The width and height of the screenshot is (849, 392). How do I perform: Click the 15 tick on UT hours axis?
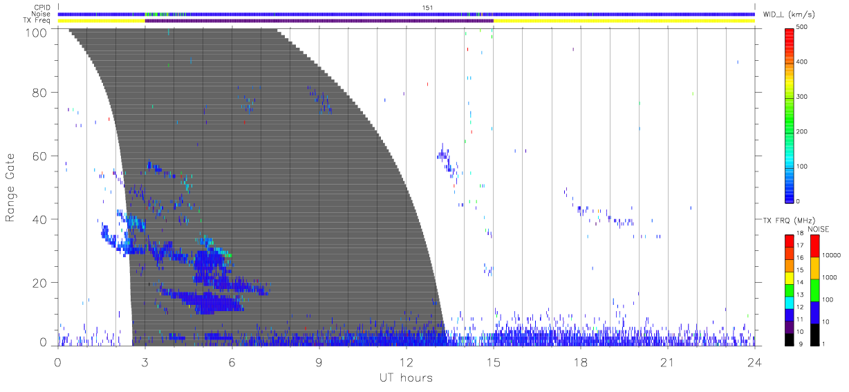[x=493, y=362]
